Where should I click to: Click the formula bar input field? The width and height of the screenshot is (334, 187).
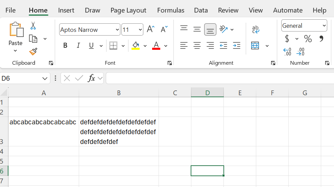220,78
